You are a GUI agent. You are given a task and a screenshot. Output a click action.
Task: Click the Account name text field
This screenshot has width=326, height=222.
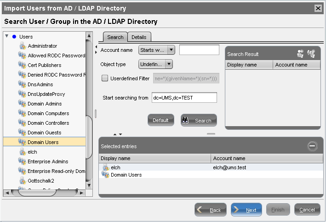pyautogui.click(x=199, y=50)
